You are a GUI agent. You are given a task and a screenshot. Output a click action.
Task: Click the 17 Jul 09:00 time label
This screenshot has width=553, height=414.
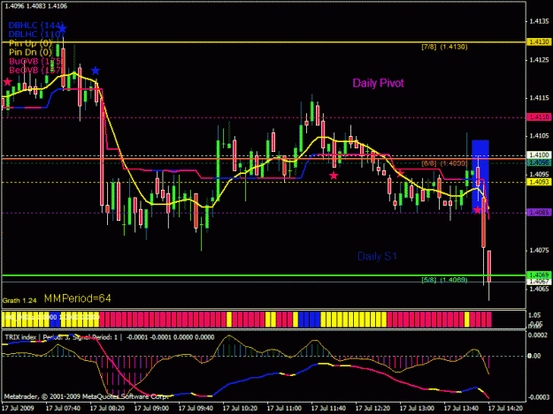click(x=151, y=409)
